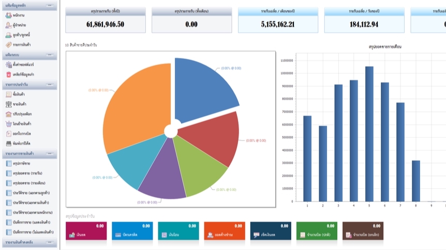Collapse the แฟ้มระบบ section header button

pyautogui.click(x=50, y=55)
